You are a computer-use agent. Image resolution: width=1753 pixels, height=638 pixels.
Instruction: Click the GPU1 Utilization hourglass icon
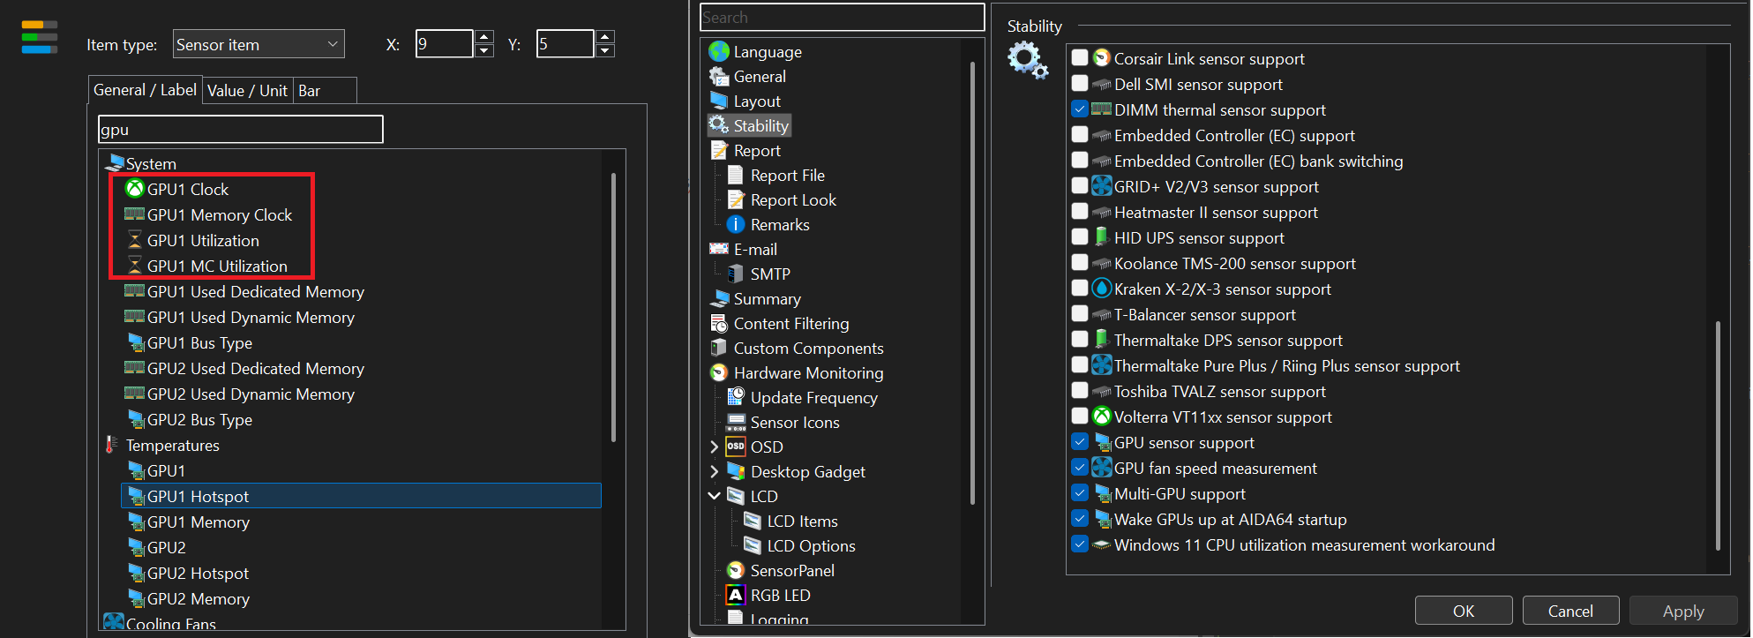[x=135, y=239]
